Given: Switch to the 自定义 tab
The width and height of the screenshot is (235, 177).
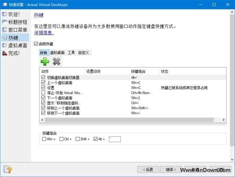Looking at the screenshot, I should [84, 53].
